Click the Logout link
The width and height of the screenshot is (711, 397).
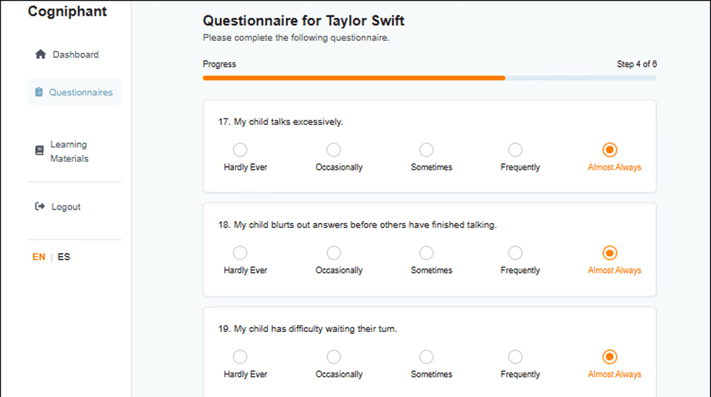click(66, 207)
